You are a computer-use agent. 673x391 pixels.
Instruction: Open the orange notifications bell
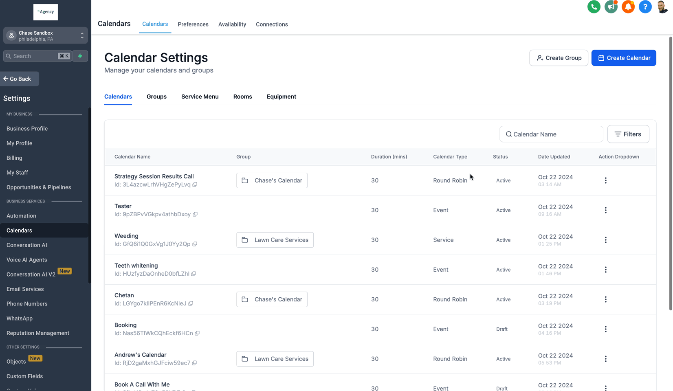pyautogui.click(x=628, y=7)
